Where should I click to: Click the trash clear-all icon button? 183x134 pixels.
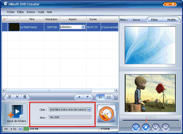(x=25, y=97)
